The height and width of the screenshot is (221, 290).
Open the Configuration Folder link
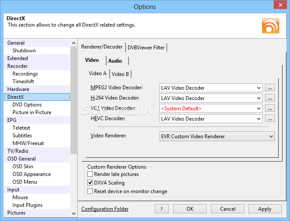pos(105,209)
